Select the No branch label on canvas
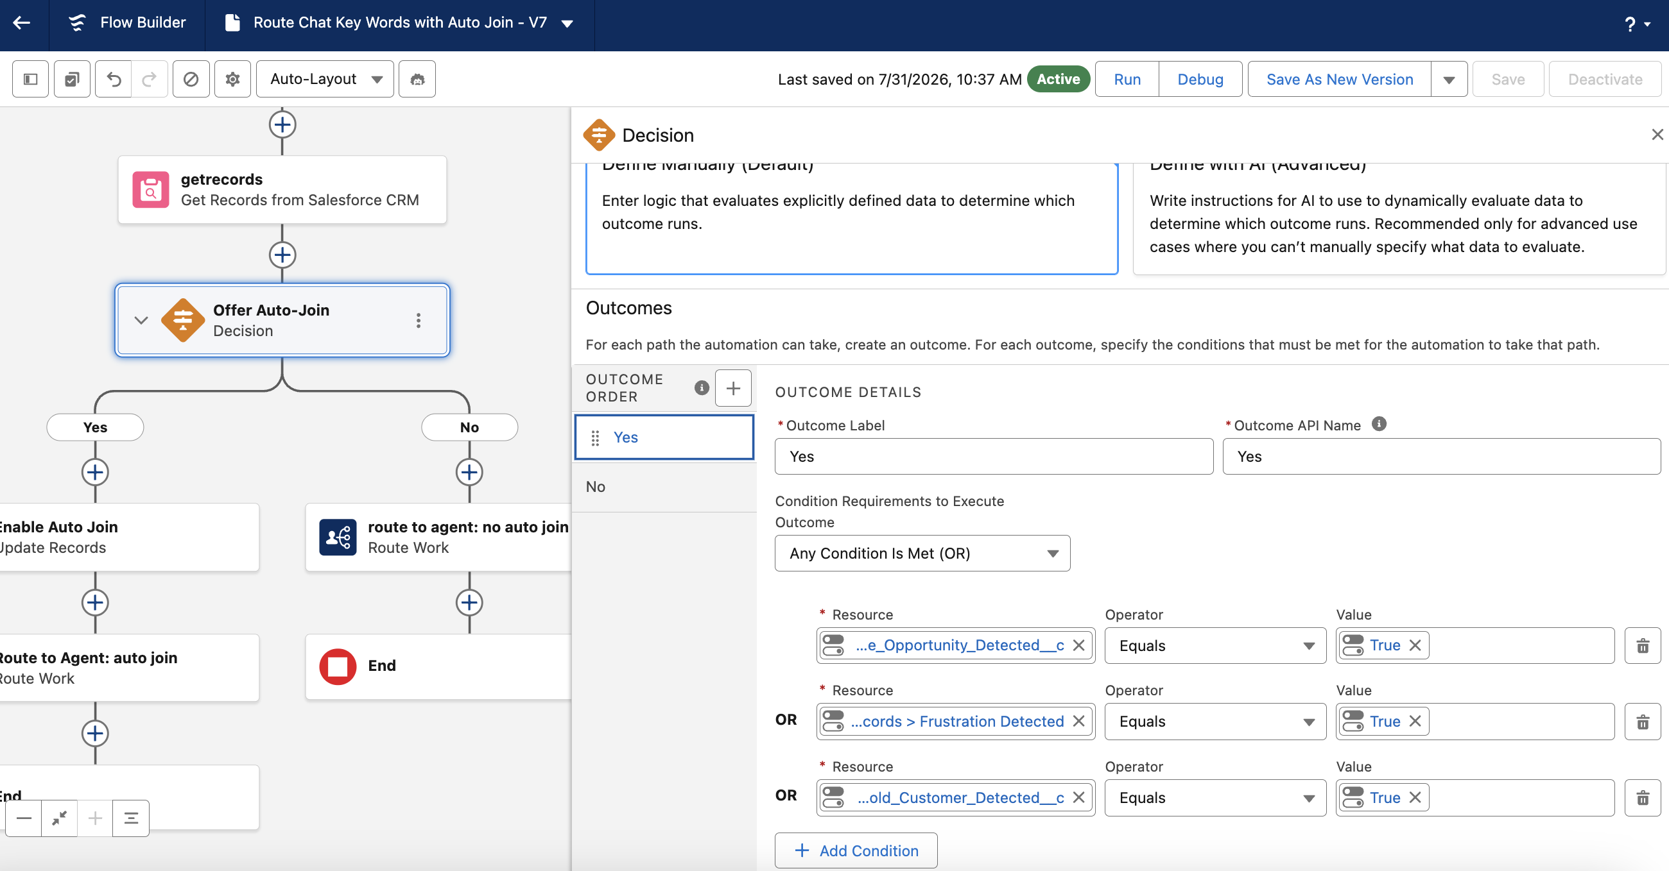 pyautogui.click(x=470, y=427)
